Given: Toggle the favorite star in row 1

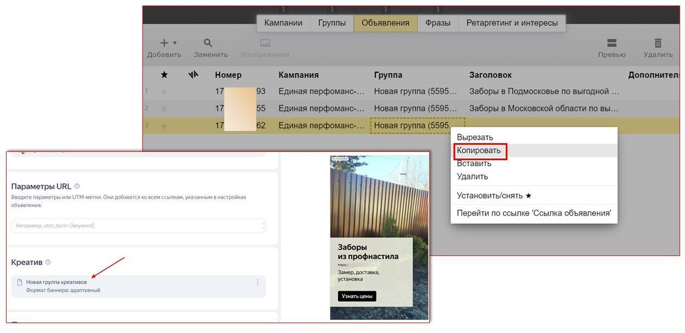Looking at the screenshot, I should pyautogui.click(x=164, y=91).
